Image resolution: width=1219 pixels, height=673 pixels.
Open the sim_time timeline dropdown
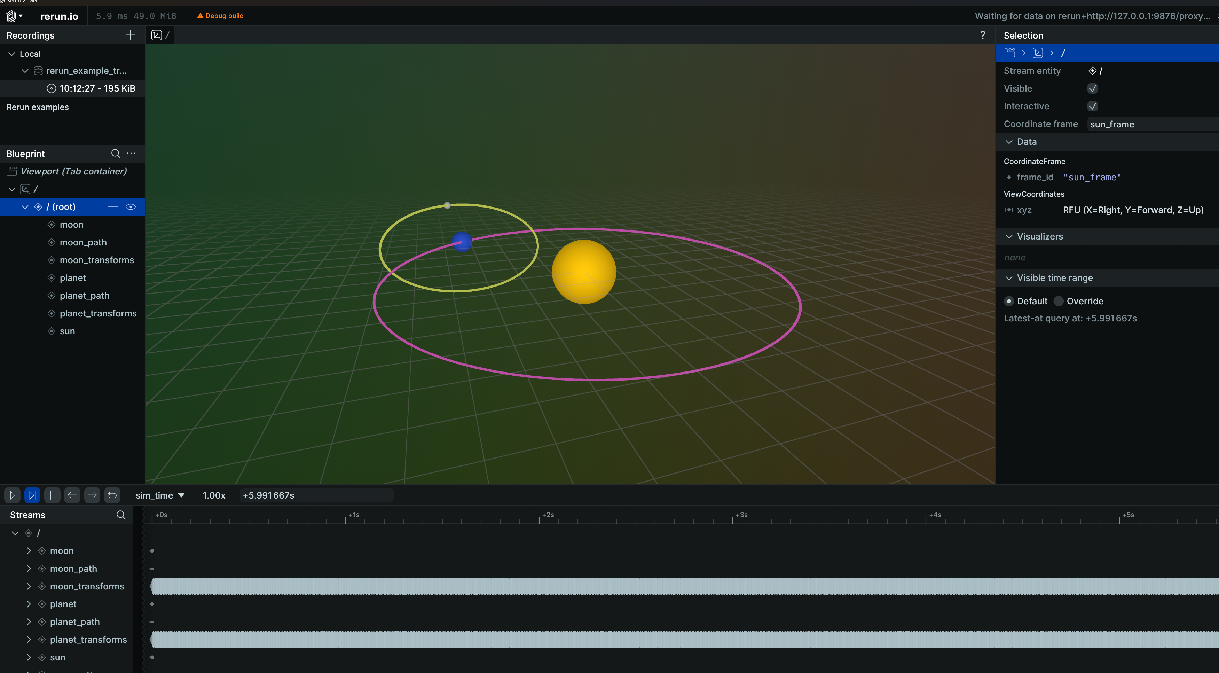click(x=160, y=495)
